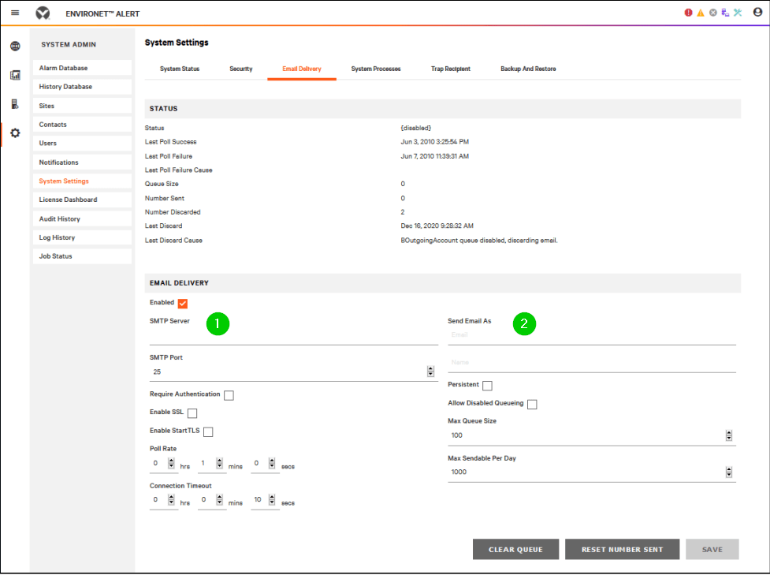This screenshot has width=770, height=575.
Task: Click the Last Discard Cause message text
Action: [x=479, y=241]
